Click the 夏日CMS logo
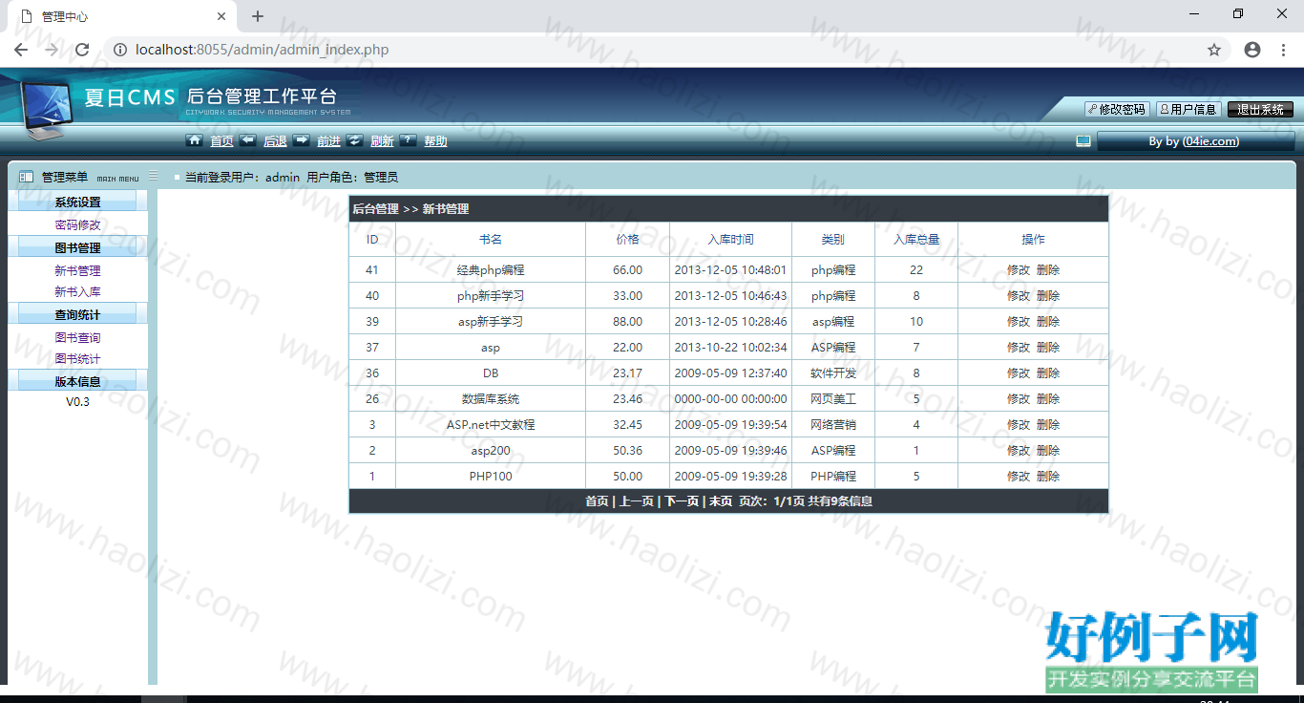 (x=130, y=97)
